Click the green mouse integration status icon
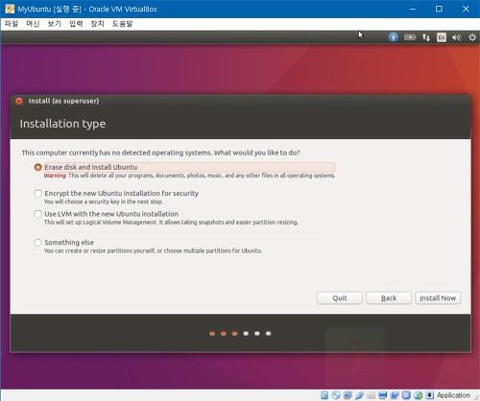This screenshot has height=401, width=480. pos(418,395)
